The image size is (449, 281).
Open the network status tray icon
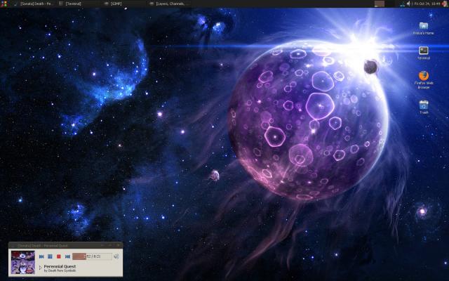[403, 4]
